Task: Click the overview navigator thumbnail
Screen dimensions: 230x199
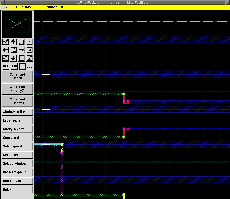Action: 17,24
